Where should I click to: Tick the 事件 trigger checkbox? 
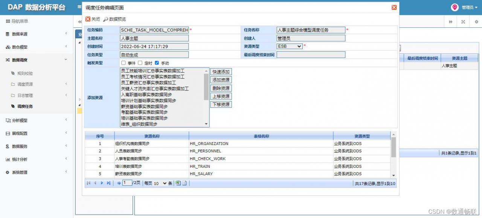[124, 63]
